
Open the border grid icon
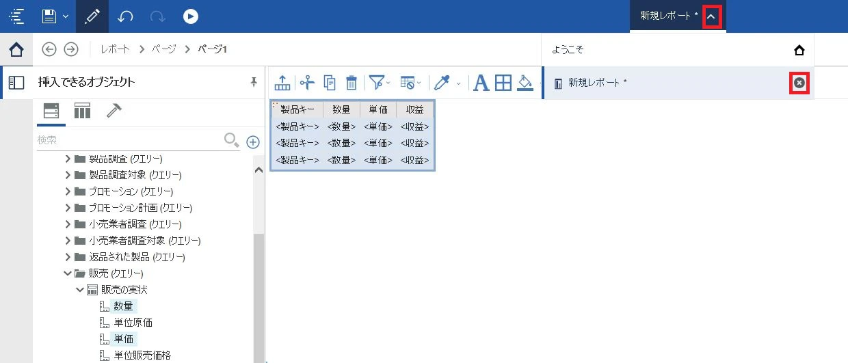[x=503, y=83]
